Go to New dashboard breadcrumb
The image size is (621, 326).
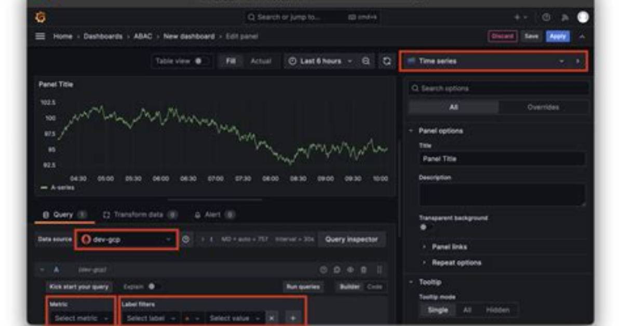pyautogui.click(x=189, y=36)
